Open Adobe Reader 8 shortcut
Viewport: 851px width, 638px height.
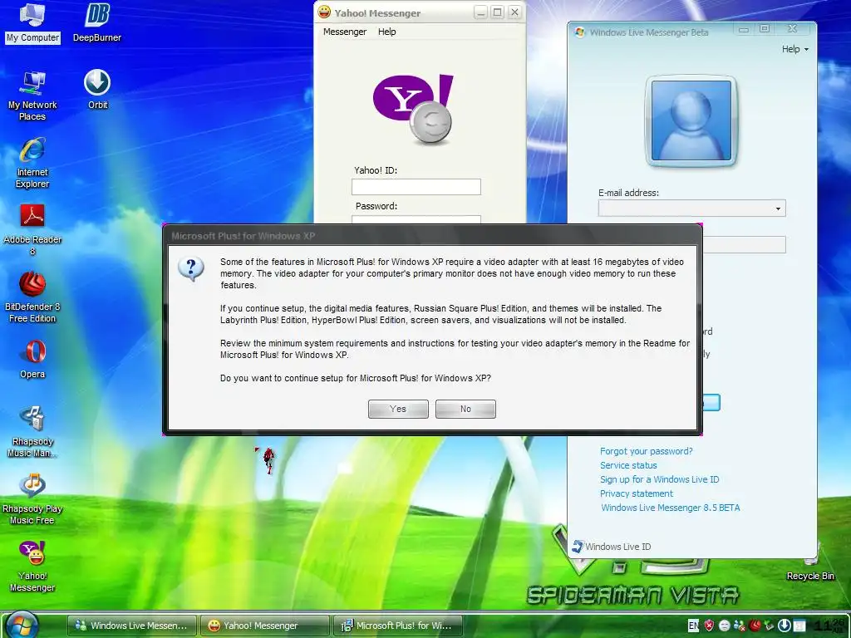pyautogui.click(x=32, y=231)
